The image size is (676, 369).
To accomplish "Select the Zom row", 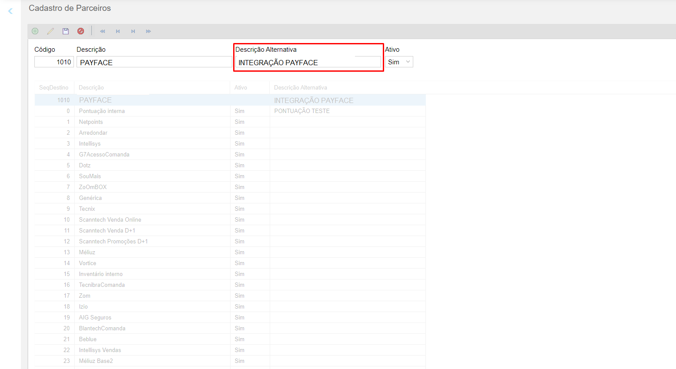I will click(x=230, y=296).
